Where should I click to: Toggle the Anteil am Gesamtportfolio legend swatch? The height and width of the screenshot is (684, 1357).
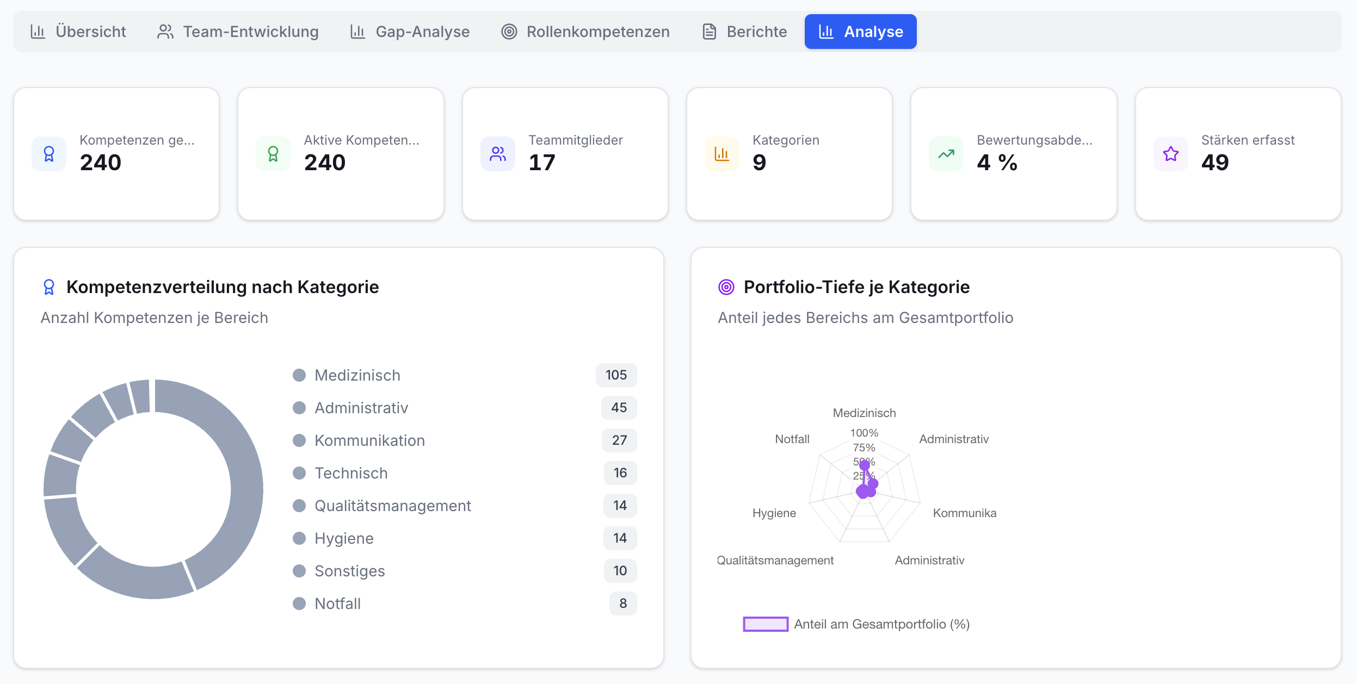(x=766, y=624)
